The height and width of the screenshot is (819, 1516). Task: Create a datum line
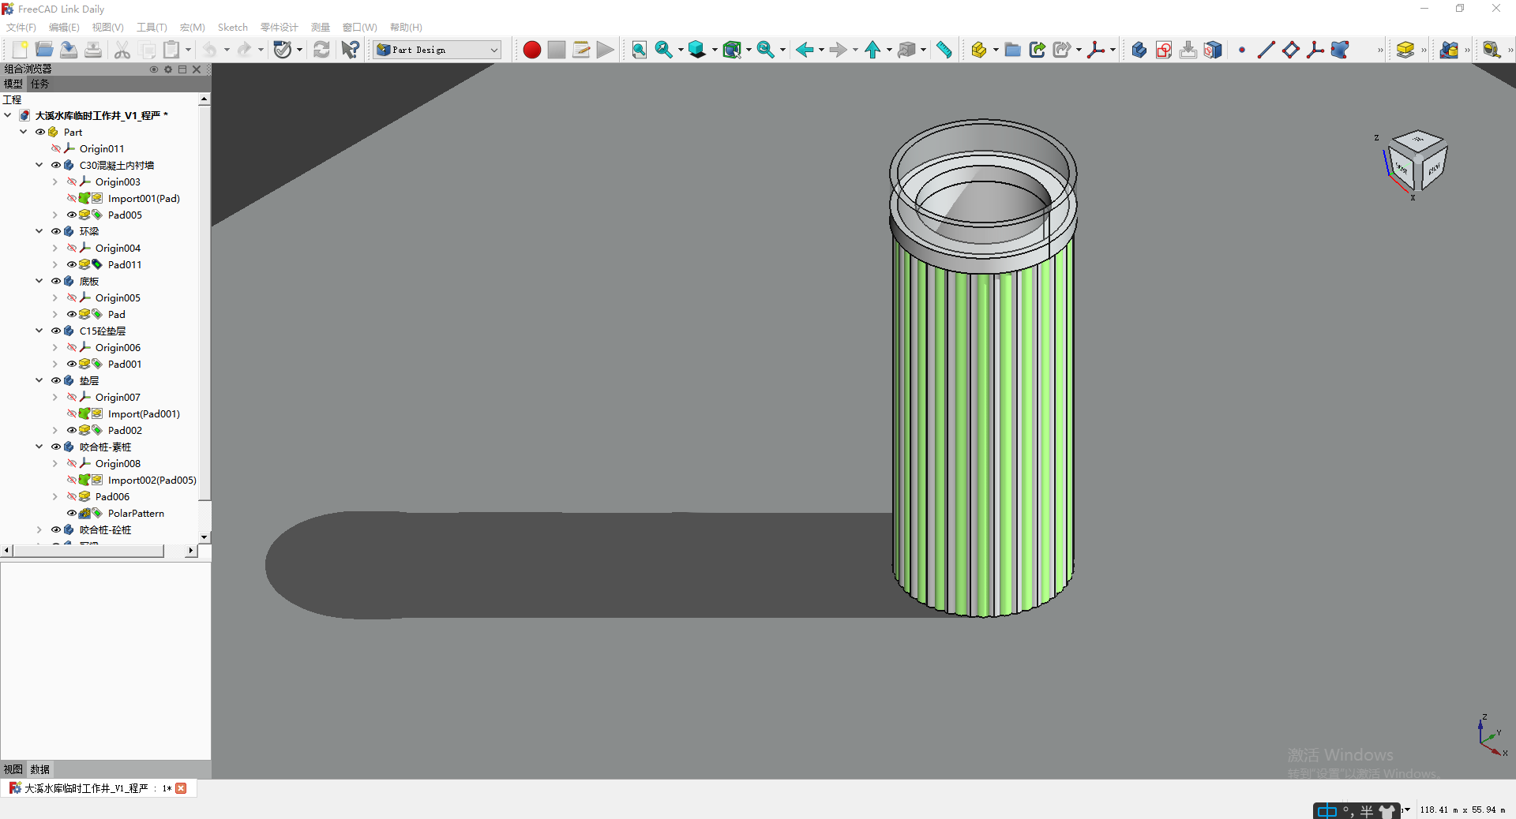pyautogui.click(x=1266, y=50)
